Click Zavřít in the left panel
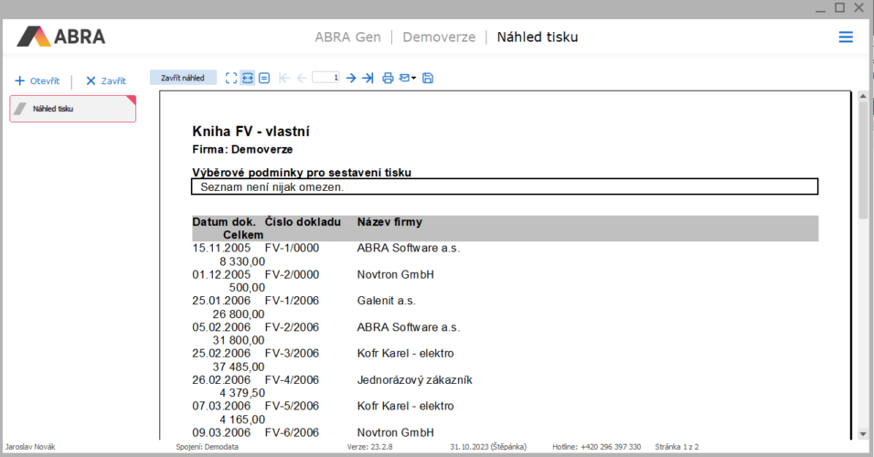The width and height of the screenshot is (874, 457). tap(106, 81)
